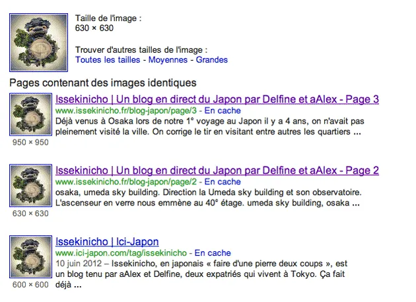The height and width of the screenshot is (302, 416).
Task: Click the large query image thumbnail
Action: click(x=38, y=42)
